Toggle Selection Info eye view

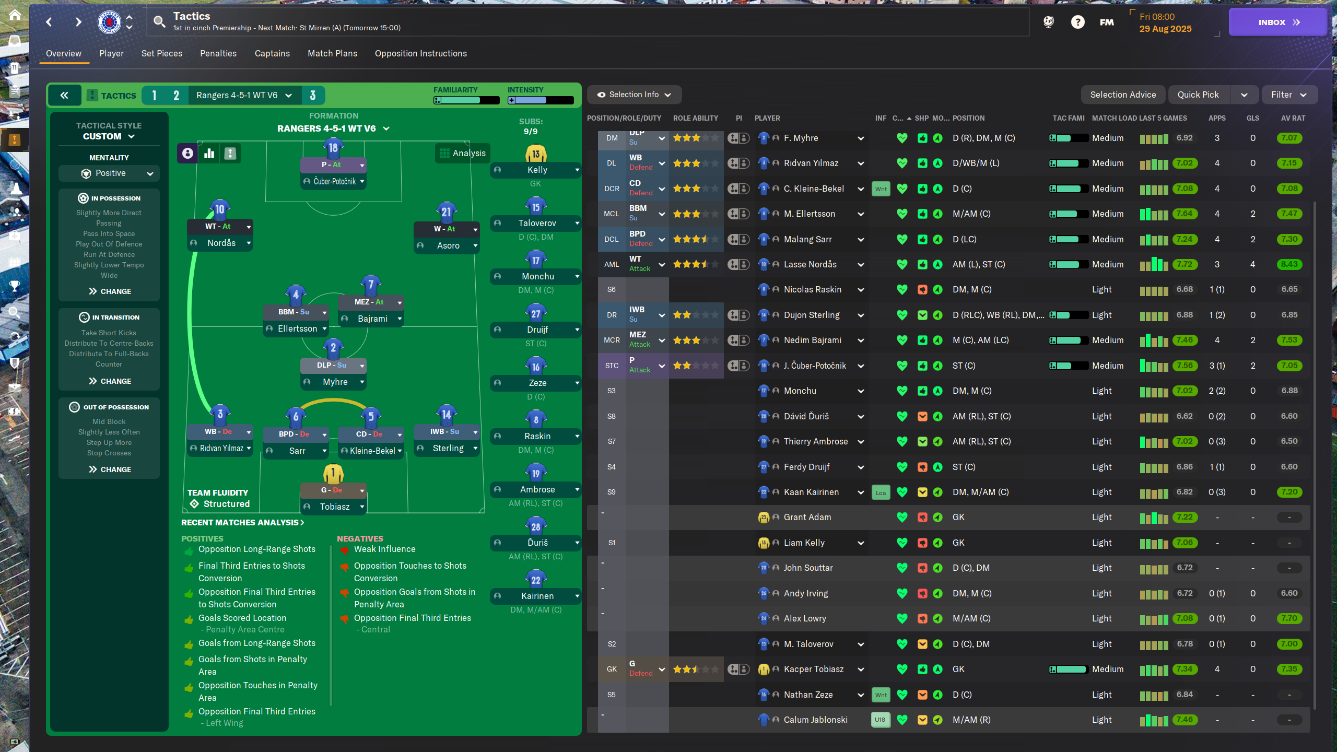634,95
